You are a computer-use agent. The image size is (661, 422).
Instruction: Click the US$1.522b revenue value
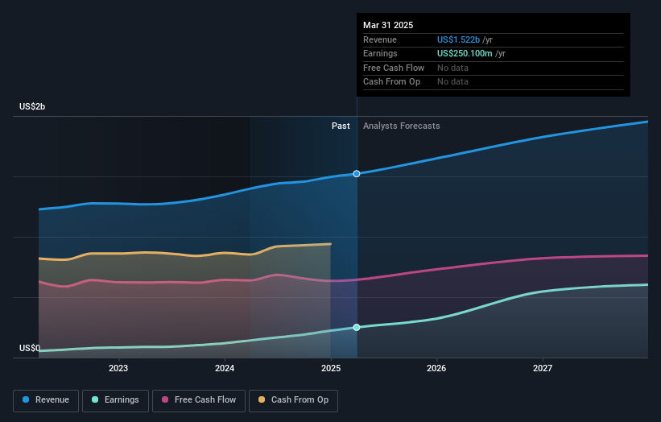(x=458, y=39)
